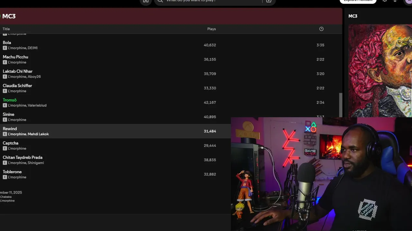Select the Chitan Taydreb Prada track
Screen dimensions: 412x231
point(23,158)
